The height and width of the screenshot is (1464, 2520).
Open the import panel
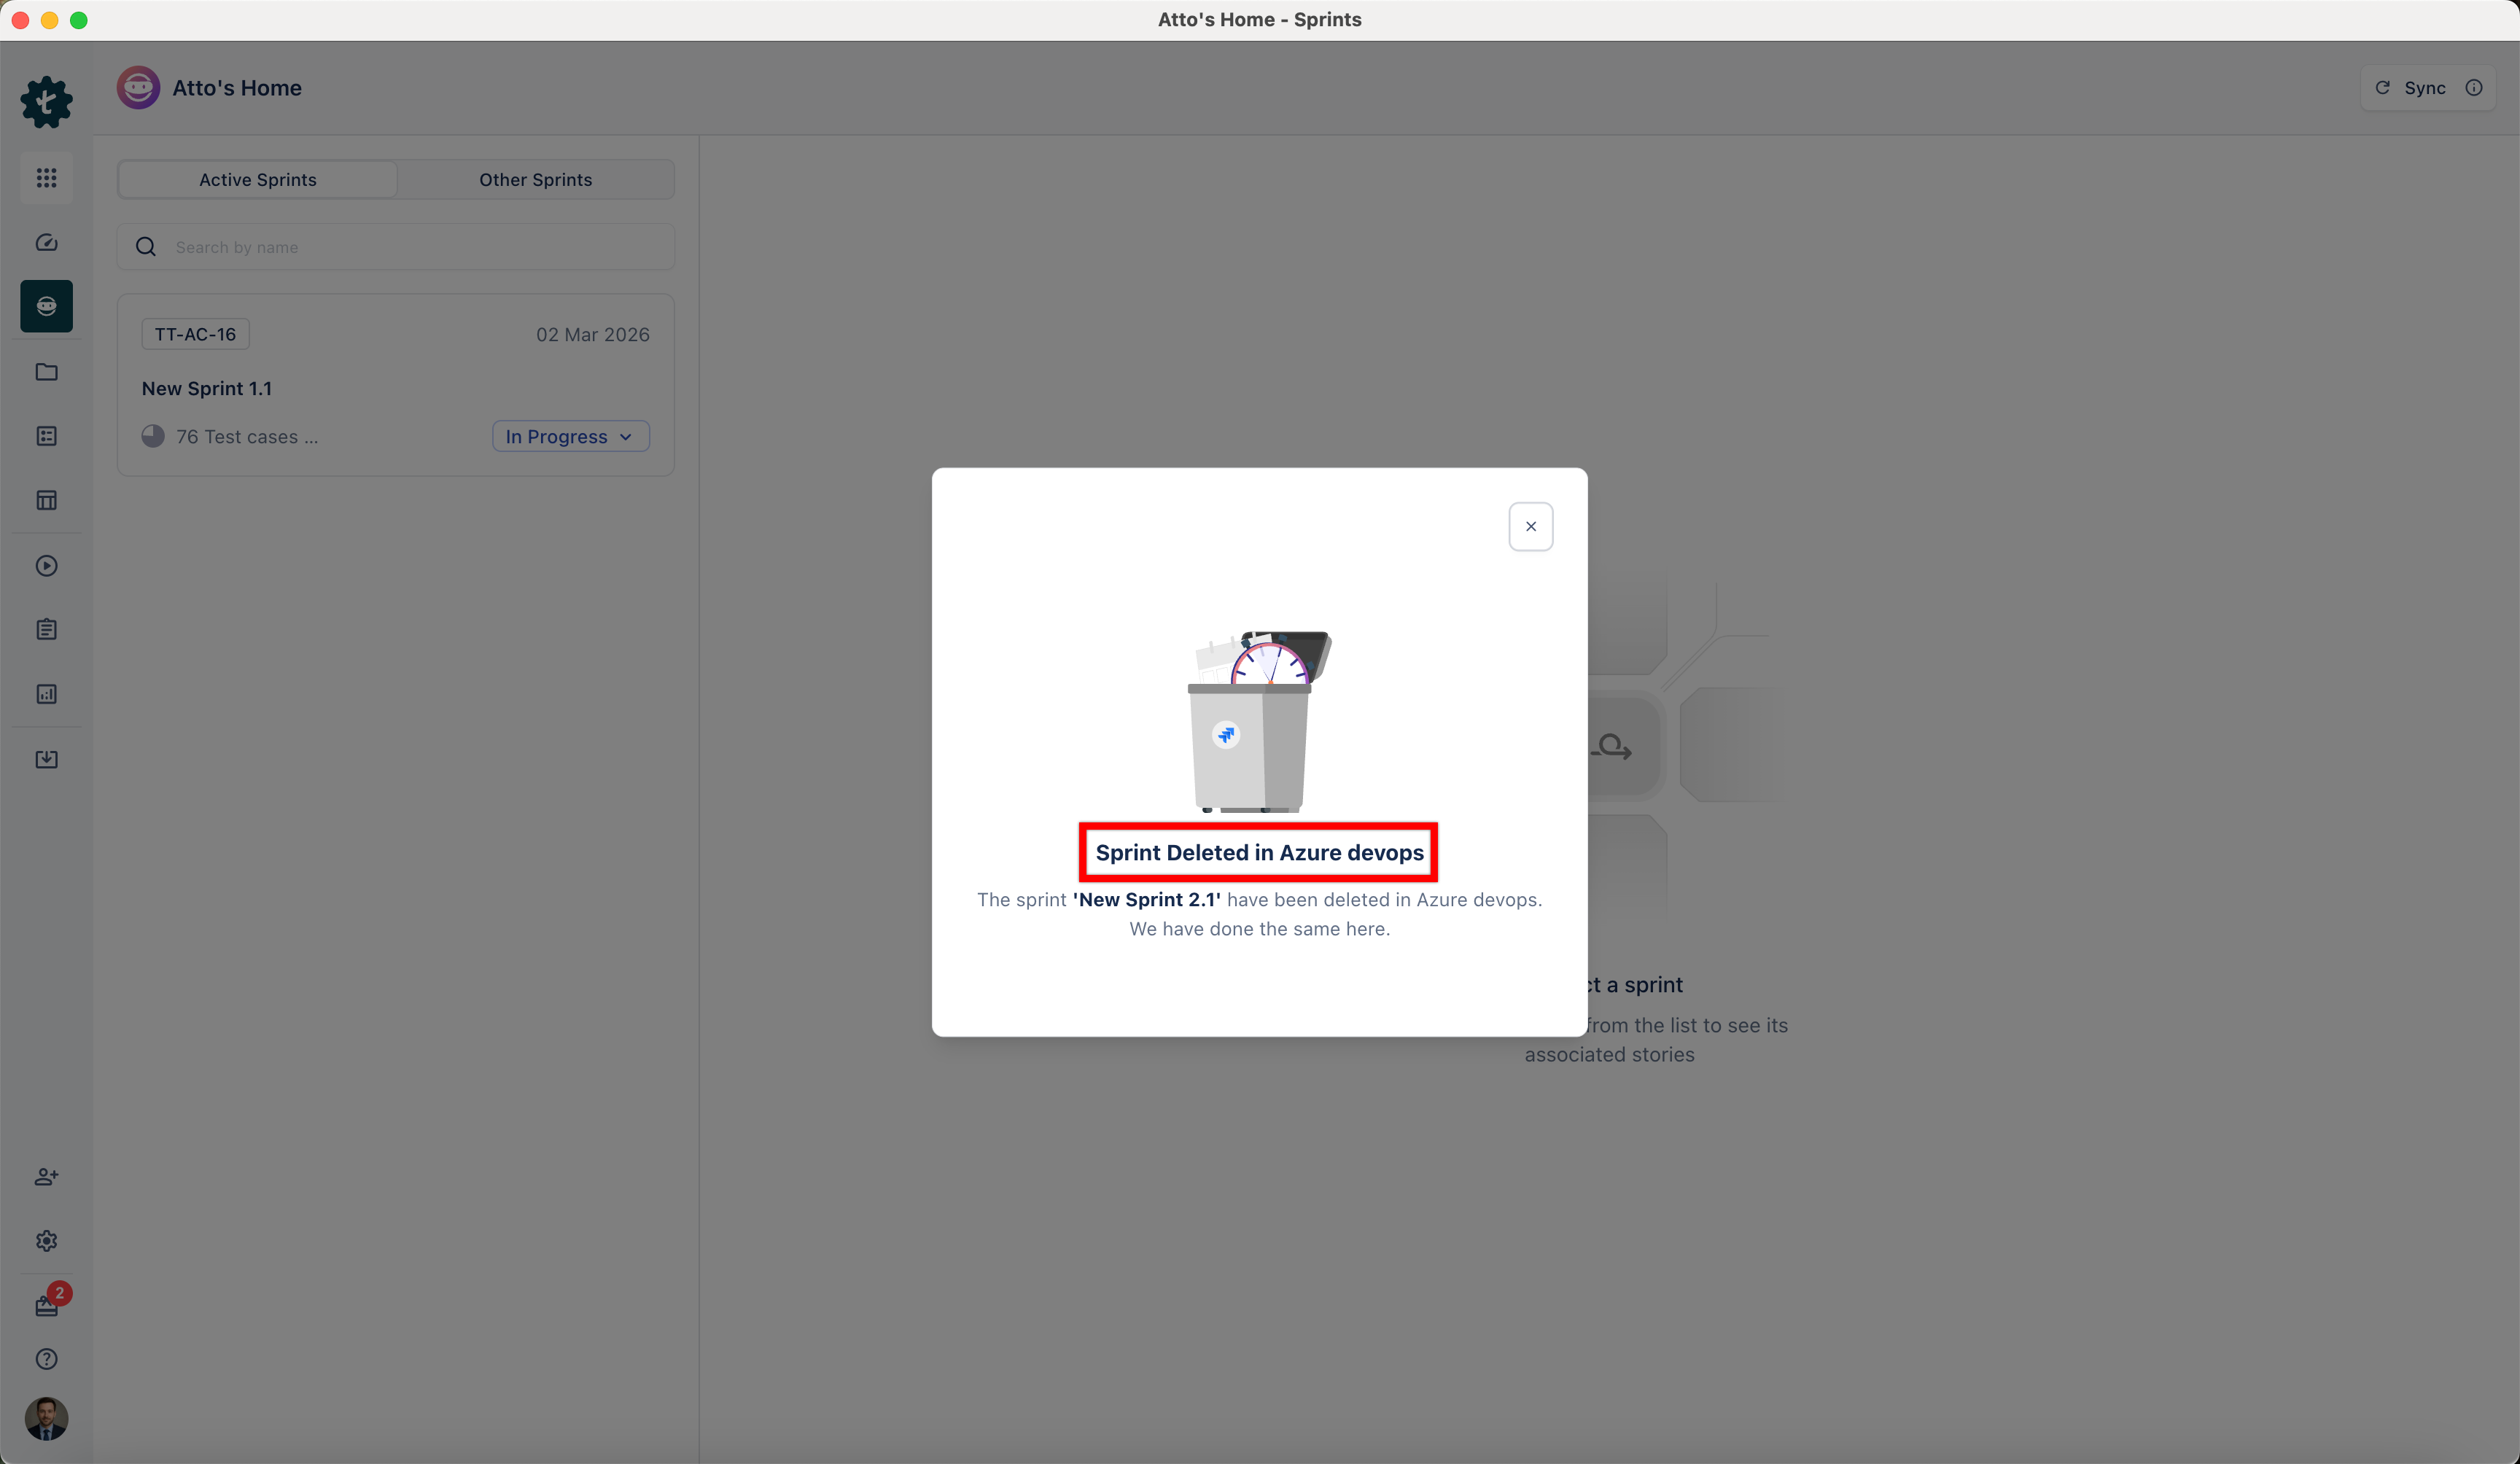pyautogui.click(x=46, y=759)
